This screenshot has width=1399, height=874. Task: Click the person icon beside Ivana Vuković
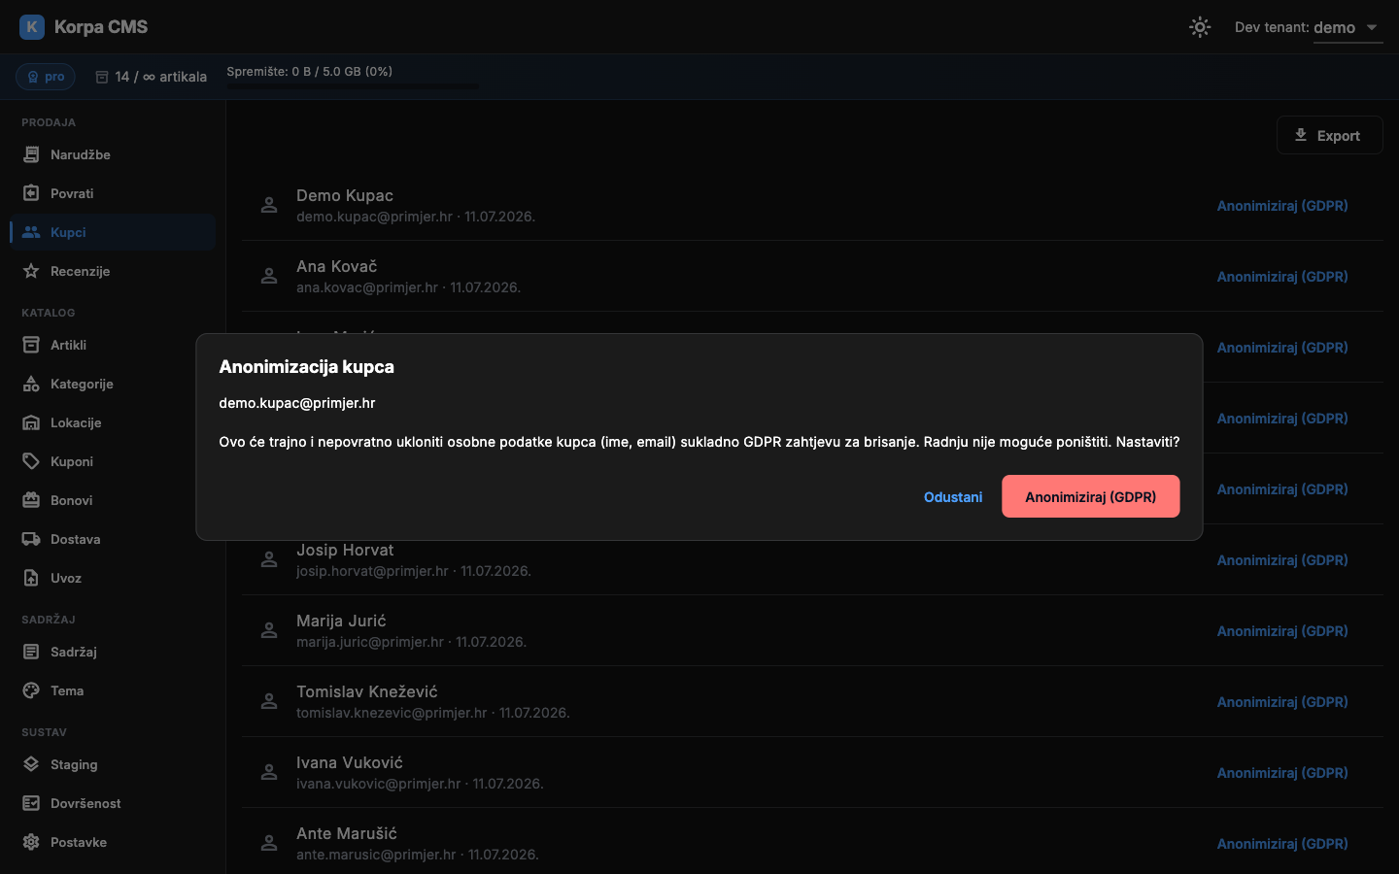point(269,772)
